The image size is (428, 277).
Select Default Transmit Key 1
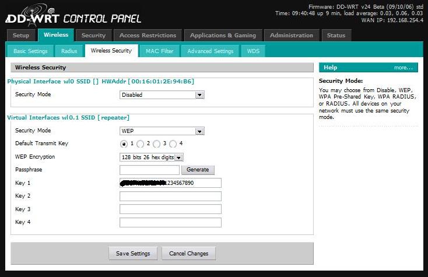point(124,143)
